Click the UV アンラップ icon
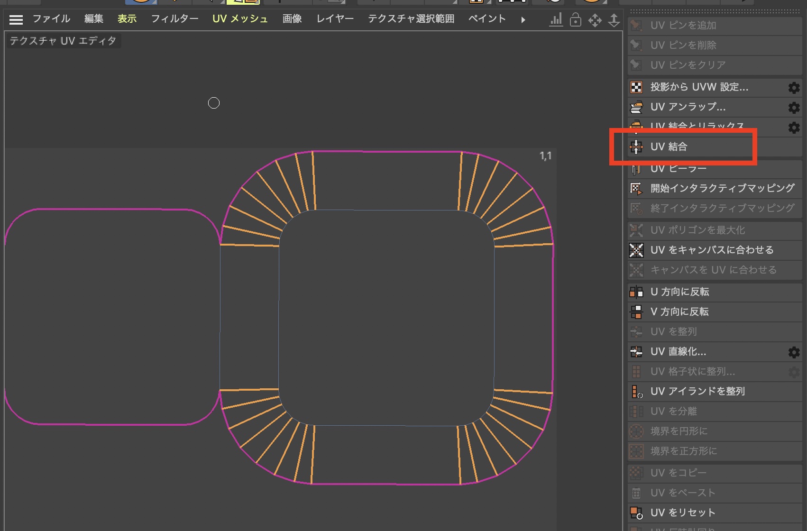This screenshot has width=807, height=531. [x=636, y=107]
